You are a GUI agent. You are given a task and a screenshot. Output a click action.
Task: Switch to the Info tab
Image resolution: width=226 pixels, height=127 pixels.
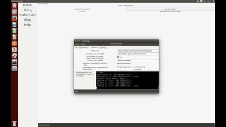point(76,48)
